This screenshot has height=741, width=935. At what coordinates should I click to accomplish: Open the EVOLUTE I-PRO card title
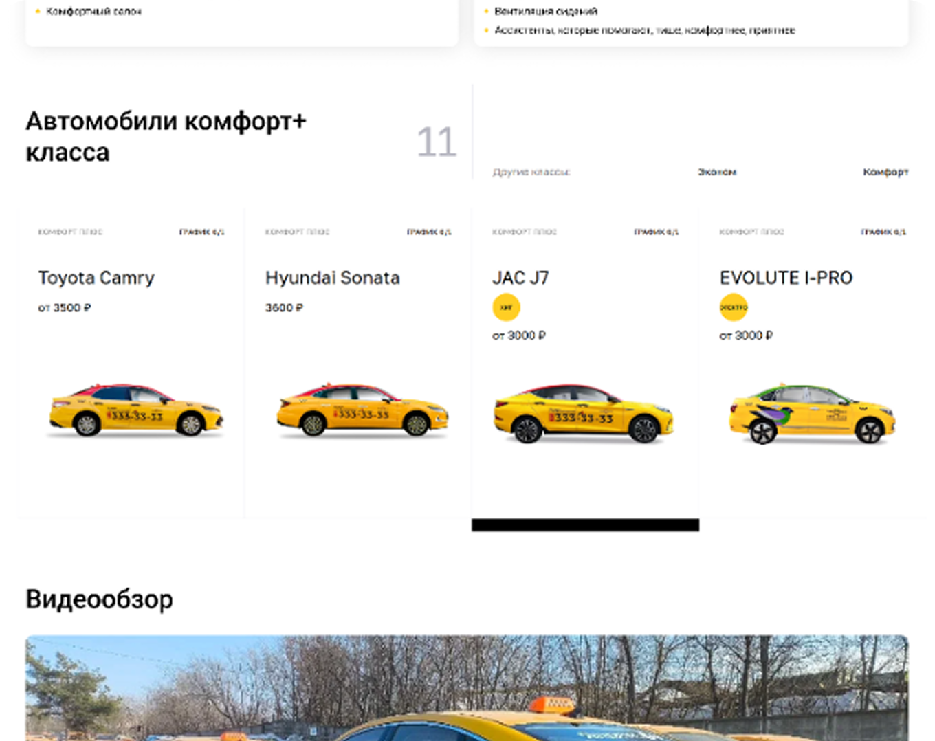[786, 278]
